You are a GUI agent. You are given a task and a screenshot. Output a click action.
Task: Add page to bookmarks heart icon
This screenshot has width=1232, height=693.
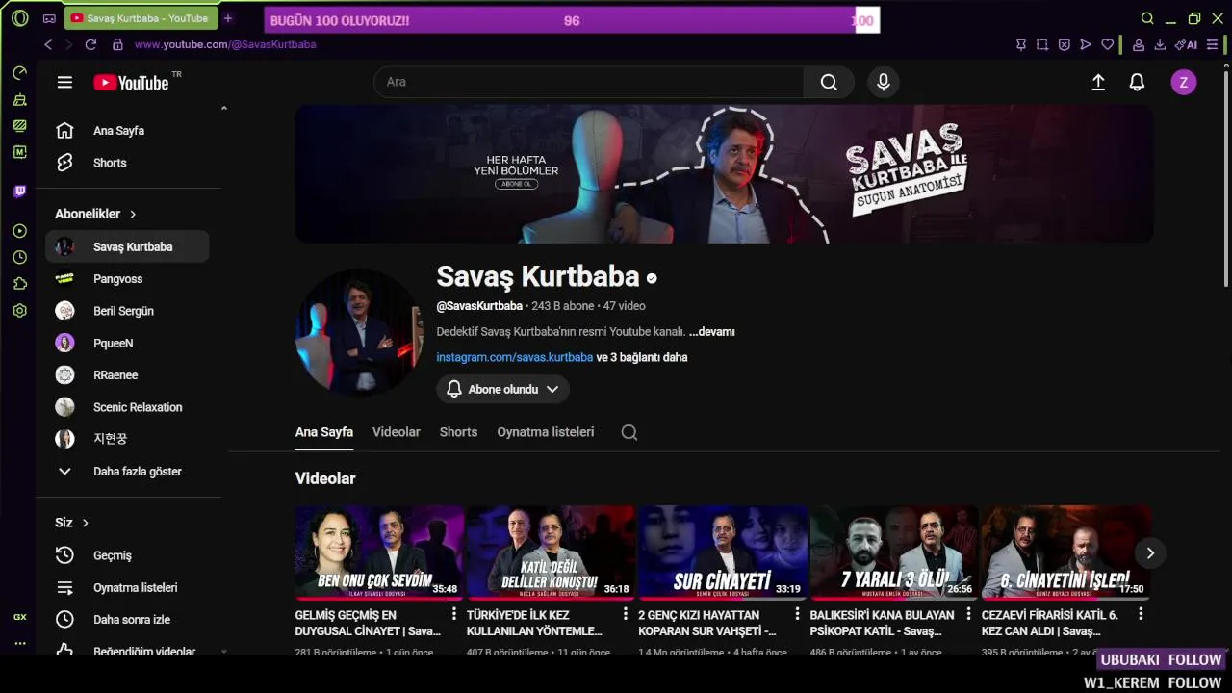tap(1107, 44)
